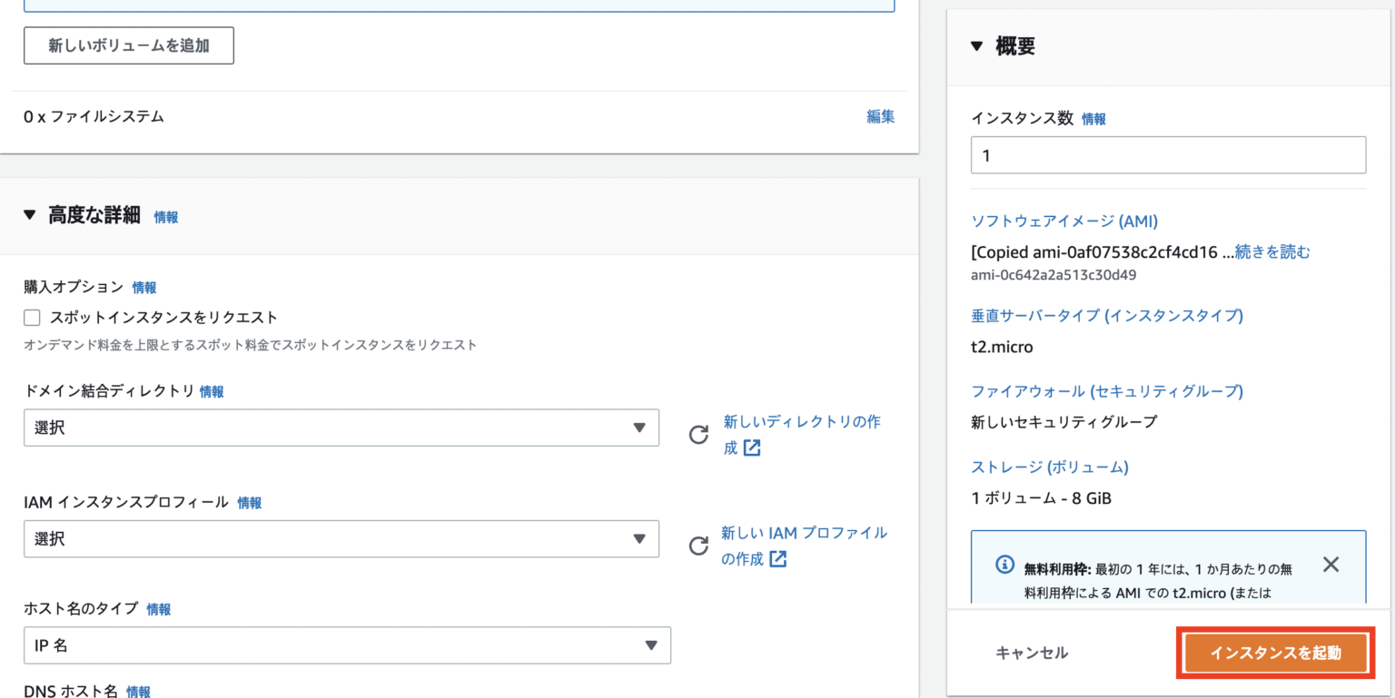Enable スポットインスタンスをリクエスト checkbox
1395x698 pixels.
[x=32, y=318]
